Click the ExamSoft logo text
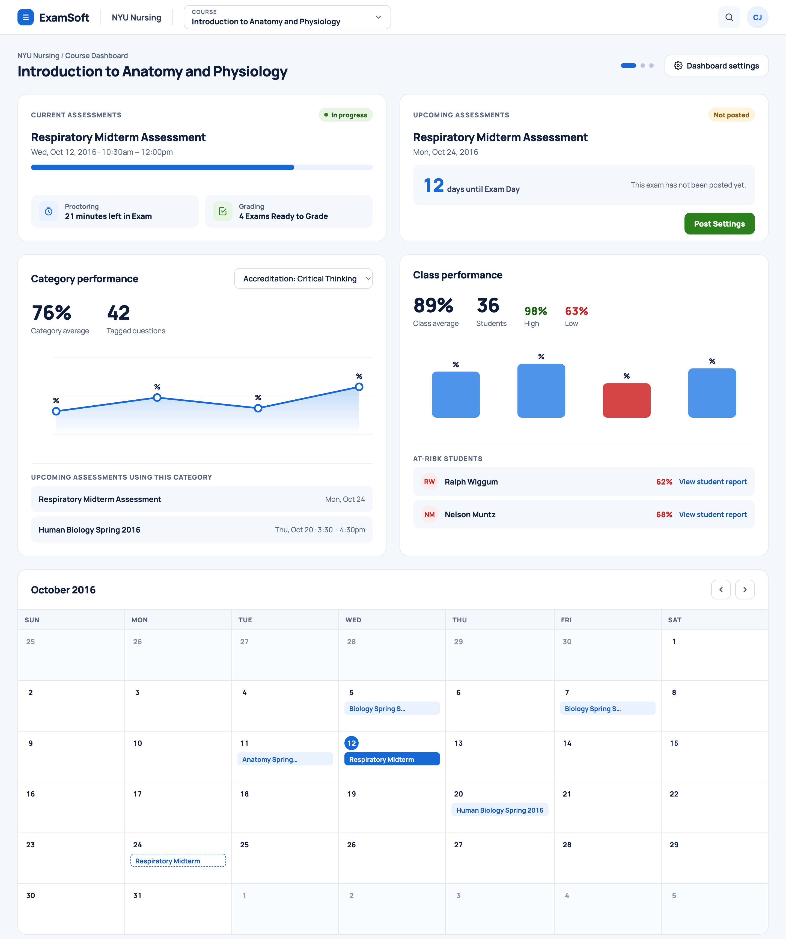The width and height of the screenshot is (786, 939). point(64,17)
